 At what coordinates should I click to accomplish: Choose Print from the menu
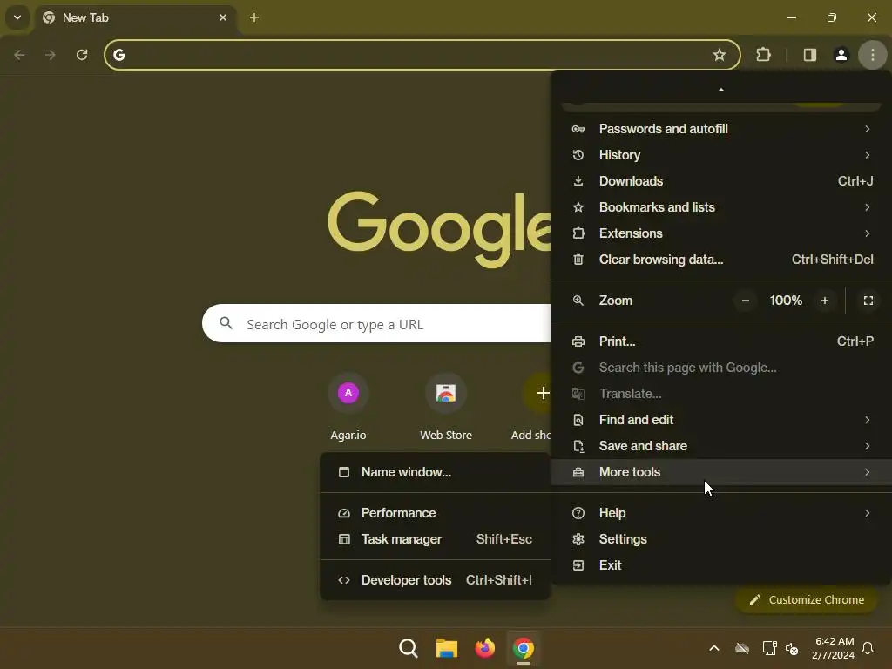(x=720, y=341)
